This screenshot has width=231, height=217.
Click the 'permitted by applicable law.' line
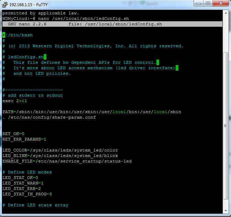click(x=41, y=13)
